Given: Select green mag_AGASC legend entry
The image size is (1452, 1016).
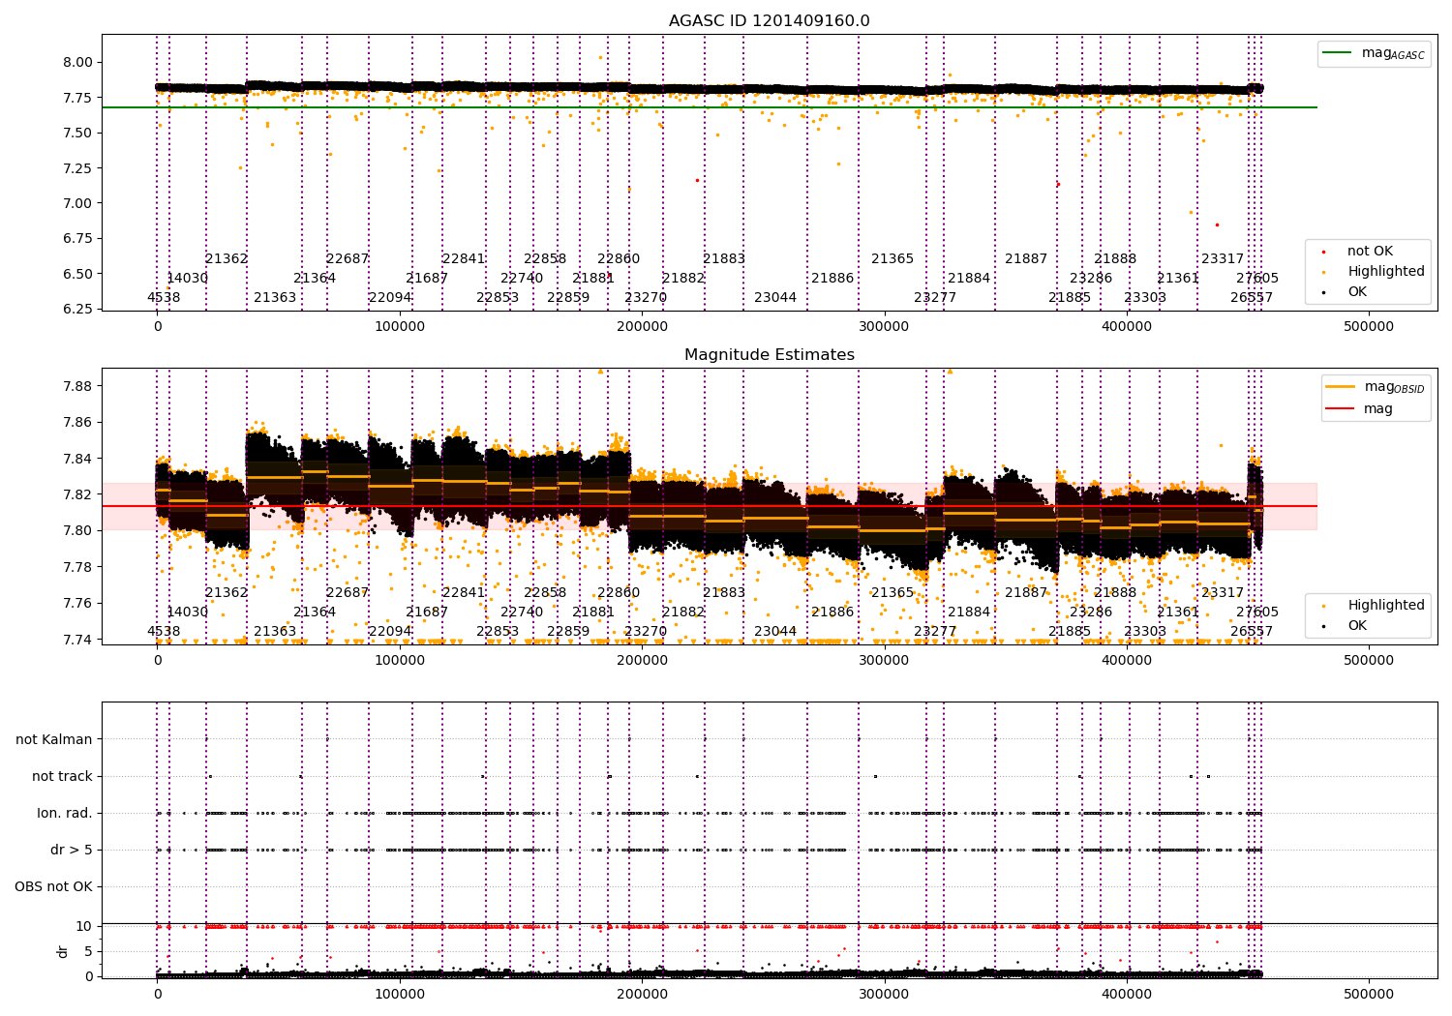Looking at the screenshot, I should (1375, 53).
